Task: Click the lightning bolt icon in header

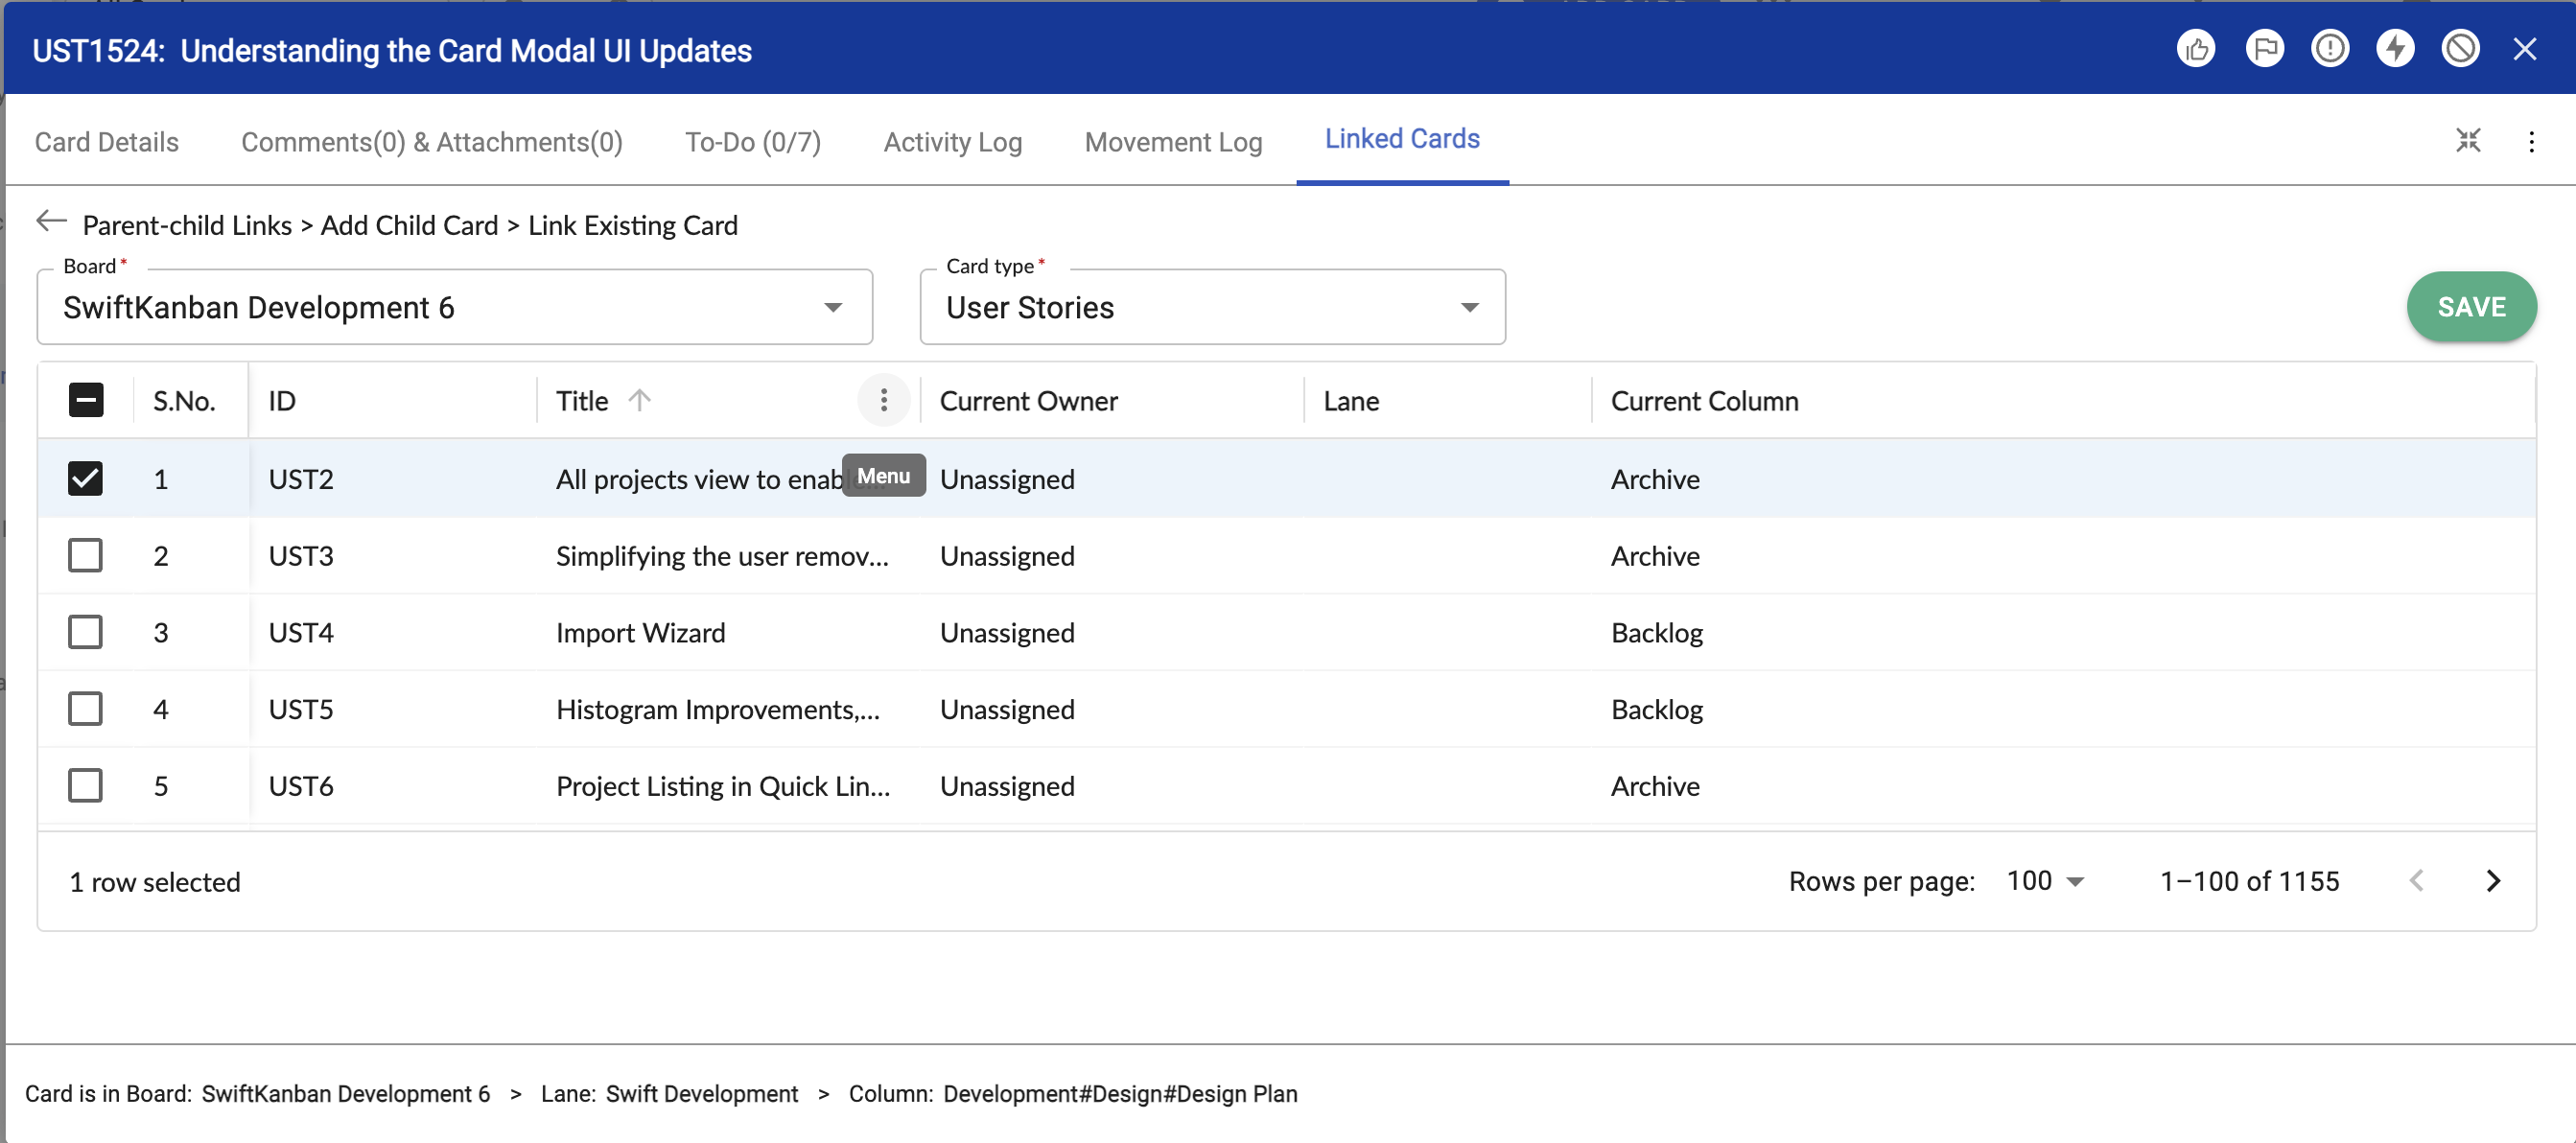Action: point(2395,49)
